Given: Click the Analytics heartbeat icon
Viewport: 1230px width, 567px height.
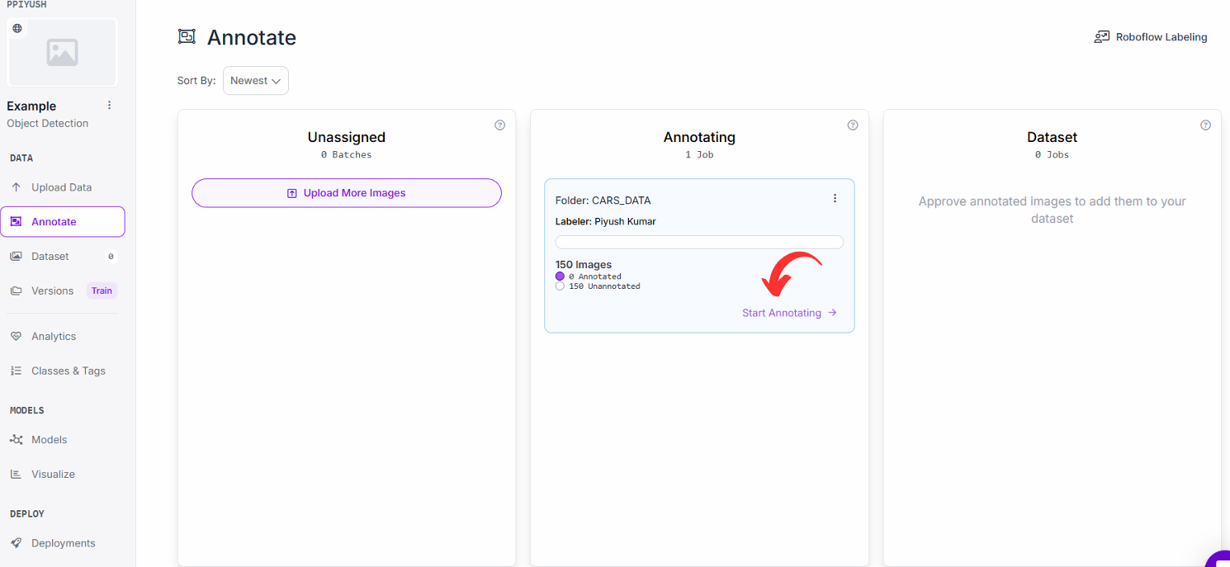Looking at the screenshot, I should tap(16, 336).
